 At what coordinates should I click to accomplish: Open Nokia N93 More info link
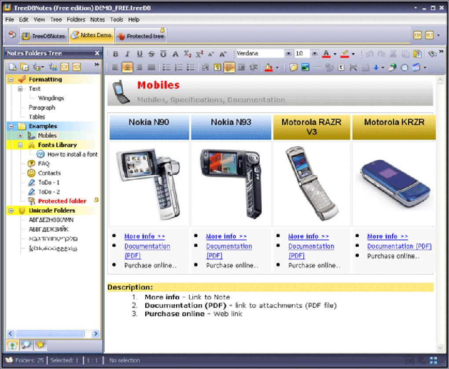click(226, 236)
